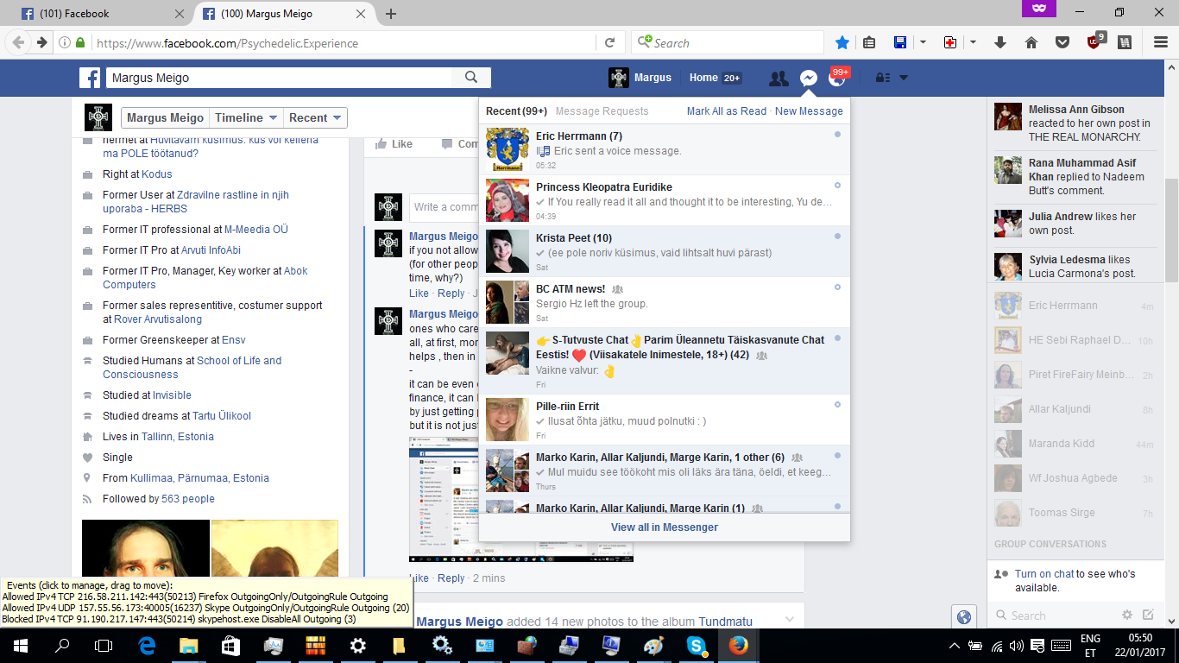Image resolution: width=1179 pixels, height=663 pixels.
Task: Open Princess Kleopatra Euridike conversation
Action: tap(665, 200)
